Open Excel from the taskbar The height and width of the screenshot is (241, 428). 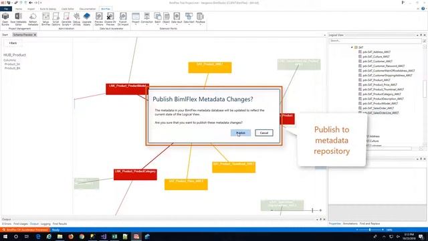point(114,236)
